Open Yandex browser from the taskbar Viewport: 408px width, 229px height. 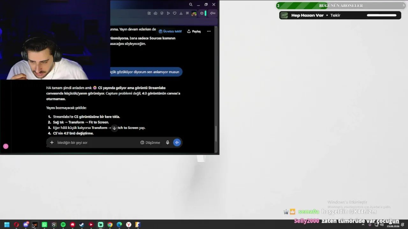pyautogui.click(x=129, y=225)
